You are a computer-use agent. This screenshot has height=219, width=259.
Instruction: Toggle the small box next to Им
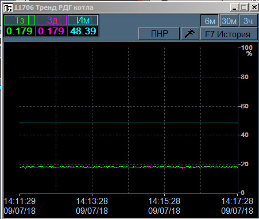[x=94, y=20]
